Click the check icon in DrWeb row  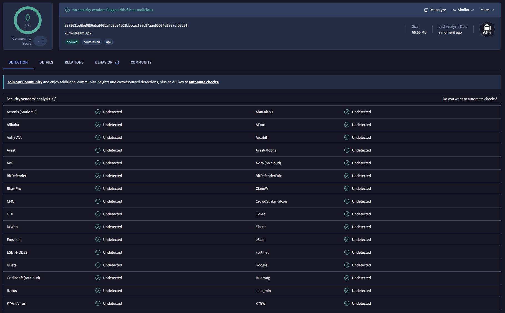(98, 227)
